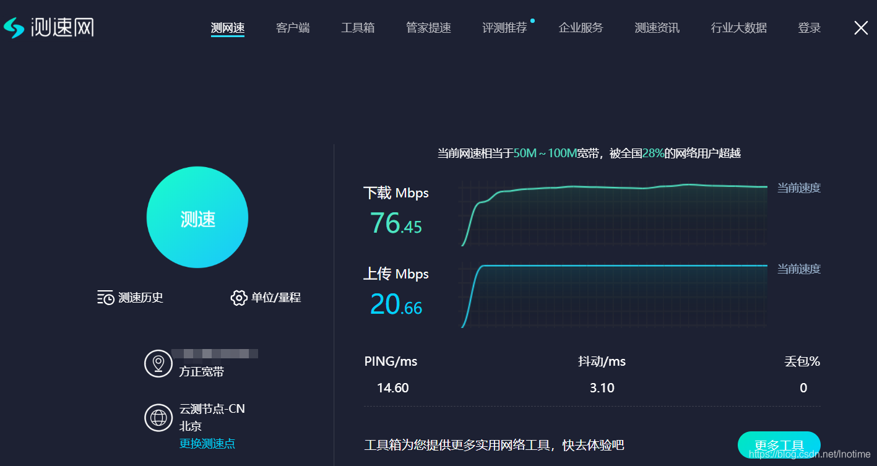This screenshot has width=877, height=466.
Task: Click the globe node icon
Action: [158, 418]
